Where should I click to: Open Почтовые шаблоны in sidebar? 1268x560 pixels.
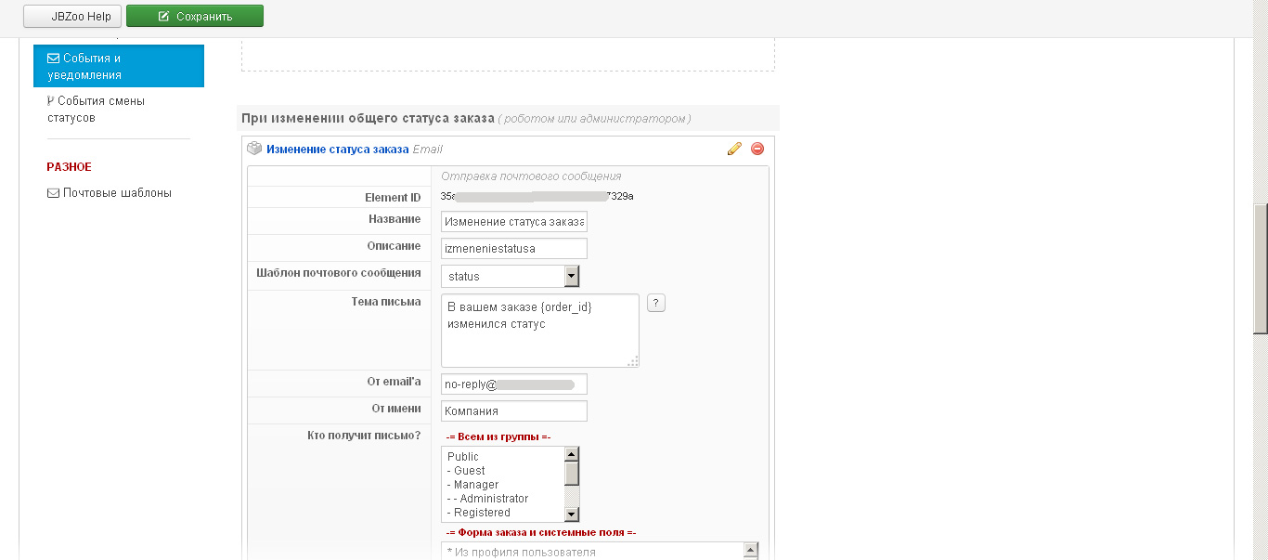coord(116,193)
